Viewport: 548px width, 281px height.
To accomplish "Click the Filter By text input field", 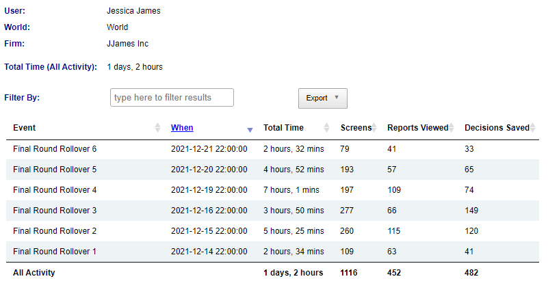I will pyautogui.click(x=172, y=98).
